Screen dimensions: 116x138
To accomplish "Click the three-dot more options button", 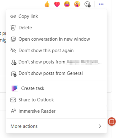I will (101, 4).
